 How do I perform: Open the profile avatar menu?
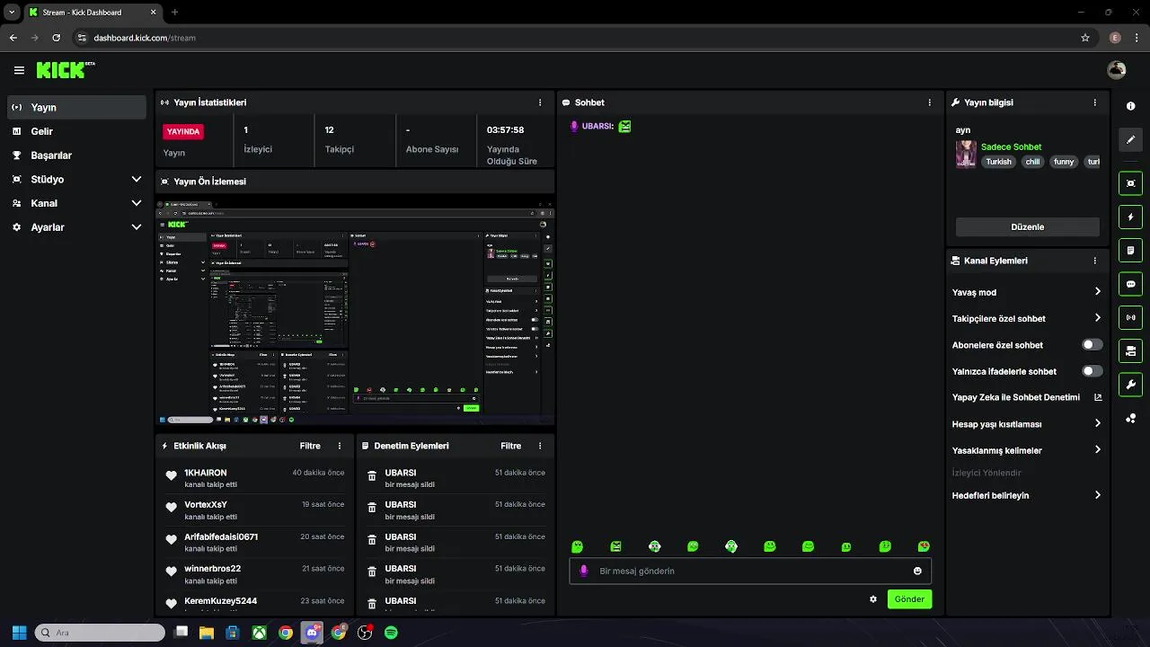pyautogui.click(x=1117, y=70)
